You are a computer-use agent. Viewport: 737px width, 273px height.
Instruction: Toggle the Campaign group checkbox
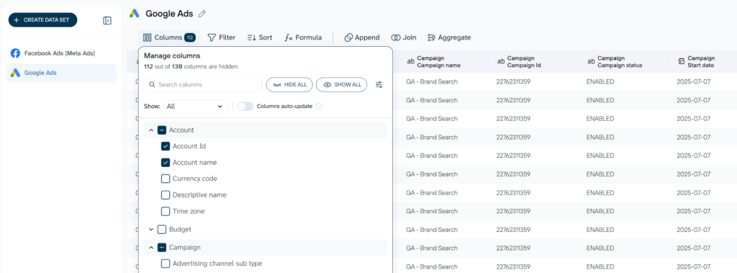point(162,247)
